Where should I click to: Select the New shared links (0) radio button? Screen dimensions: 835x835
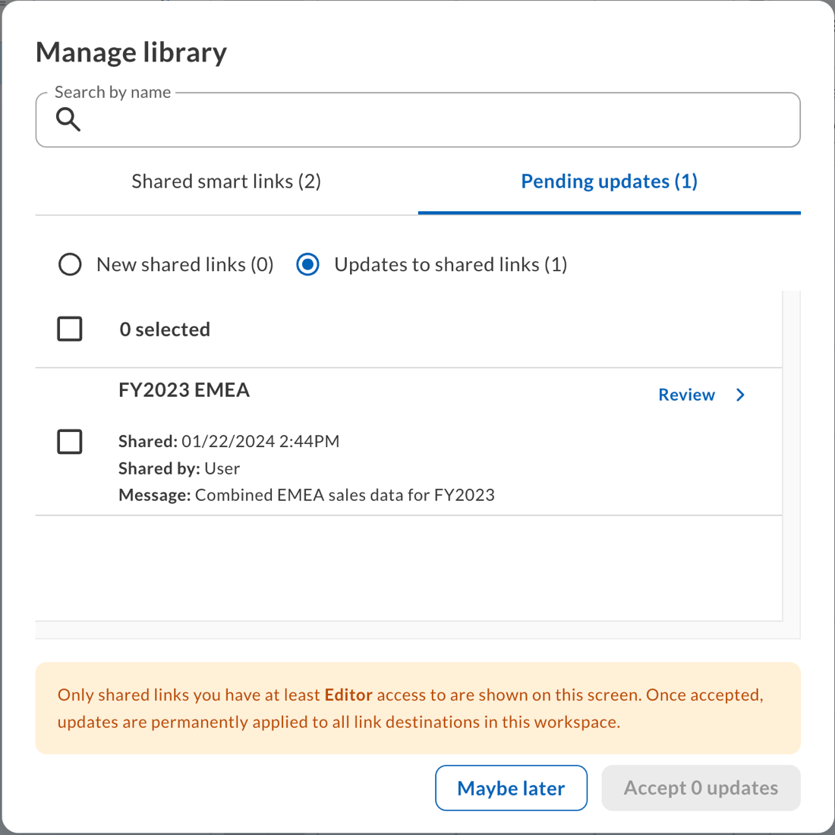pyautogui.click(x=70, y=264)
